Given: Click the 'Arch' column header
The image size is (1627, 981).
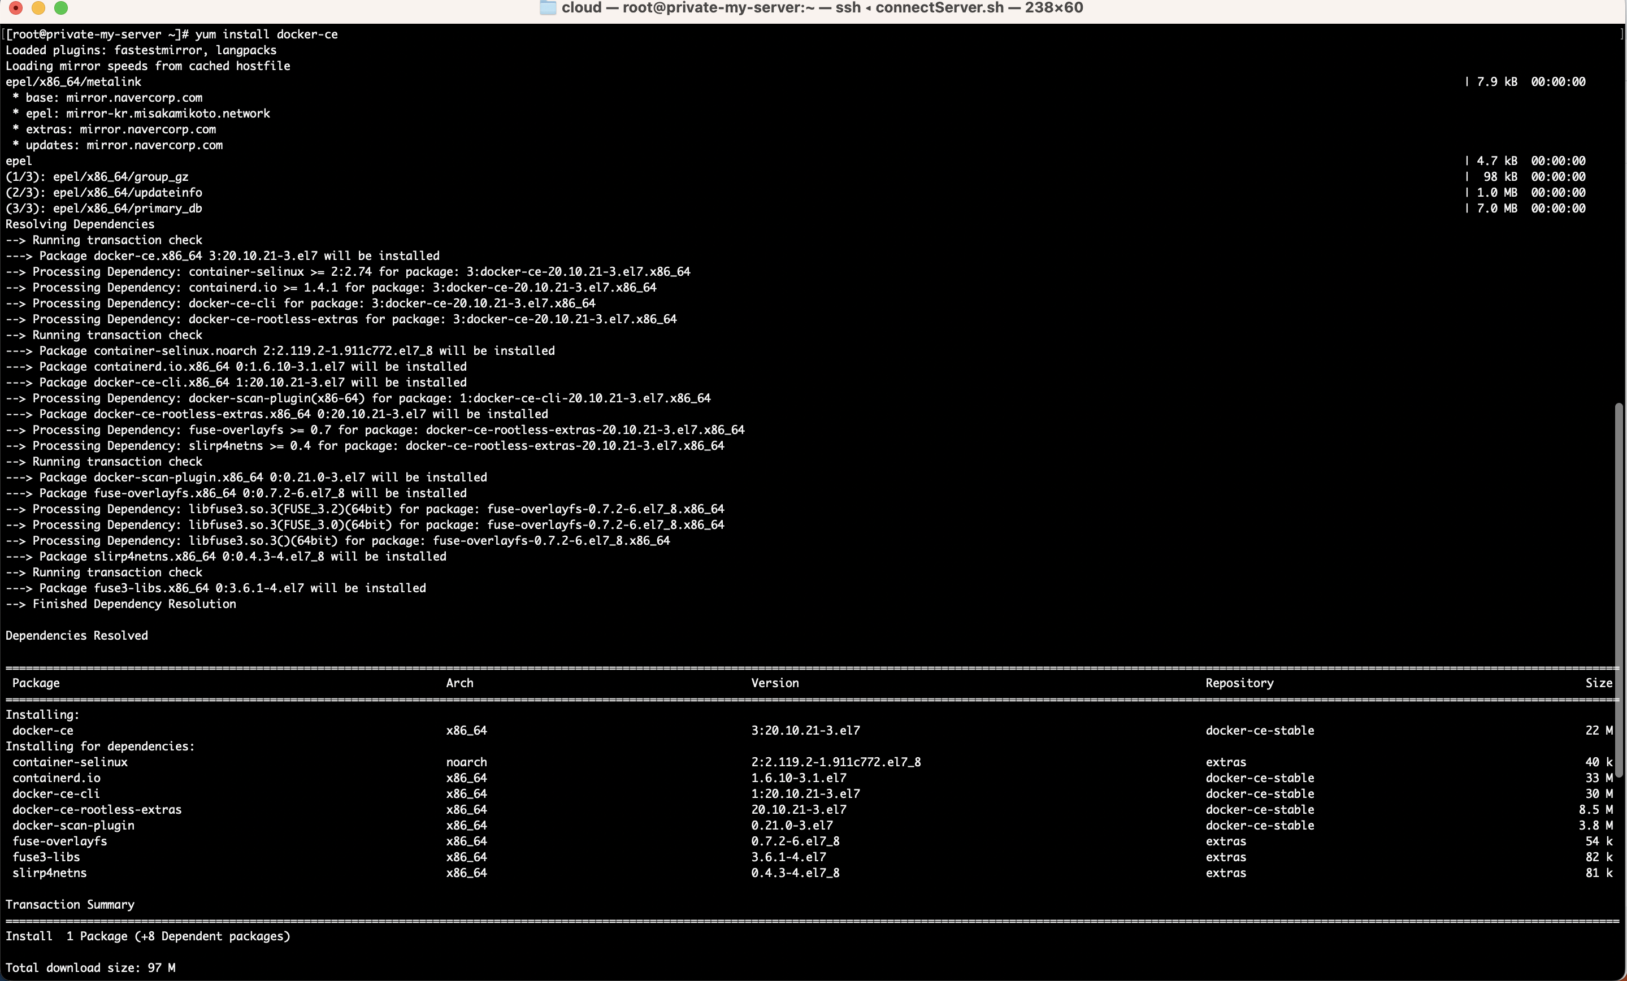Looking at the screenshot, I should click(x=459, y=683).
